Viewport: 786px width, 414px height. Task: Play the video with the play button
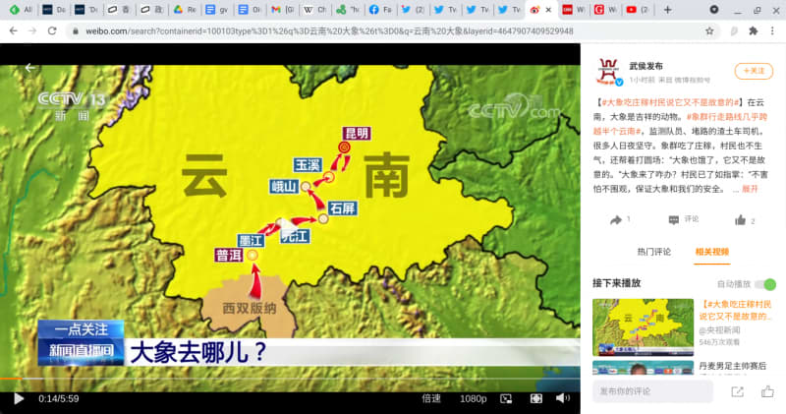[19, 398]
